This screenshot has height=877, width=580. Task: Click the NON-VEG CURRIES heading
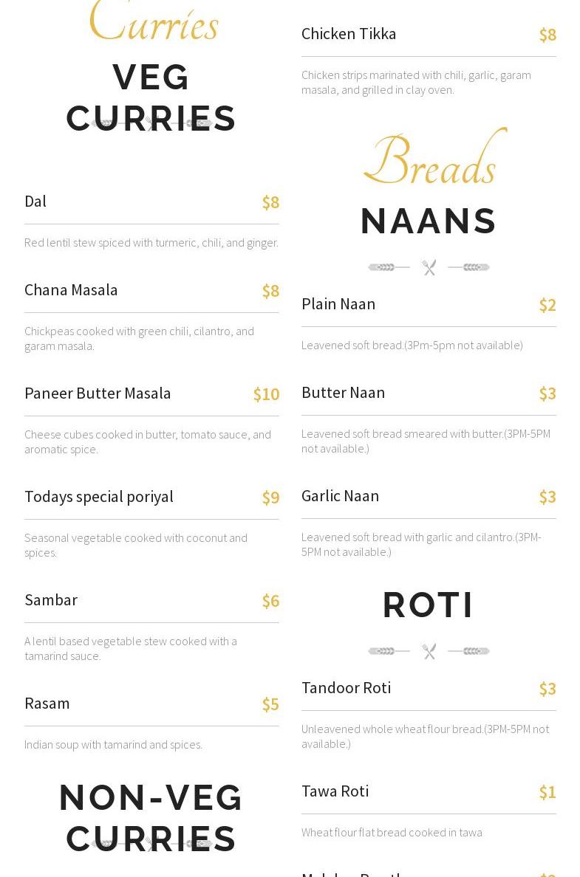tap(151, 818)
